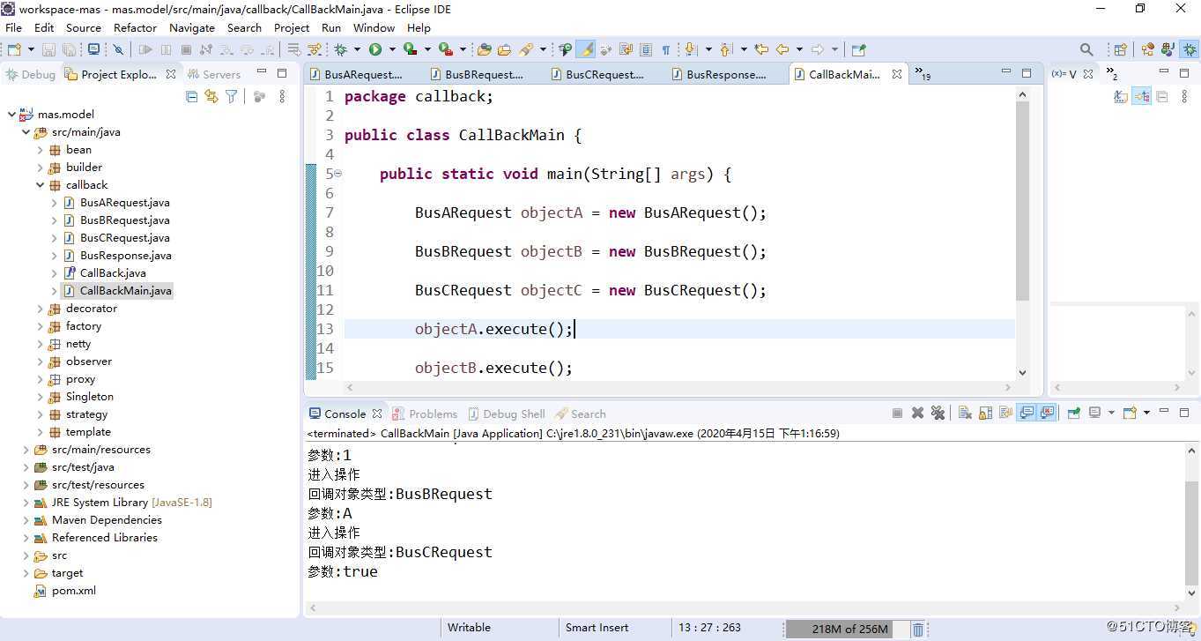
Task: Toggle Word Wrap in Console toolbar
Action: coord(1005,413)
